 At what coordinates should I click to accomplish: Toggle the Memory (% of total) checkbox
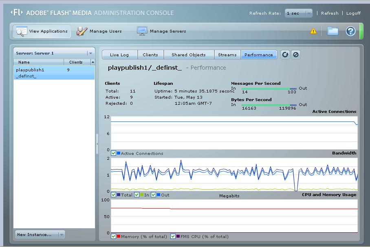[114, 236]
